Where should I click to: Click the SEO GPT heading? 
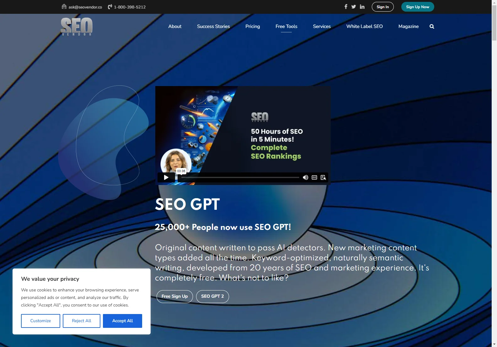[x=187, y=204]
